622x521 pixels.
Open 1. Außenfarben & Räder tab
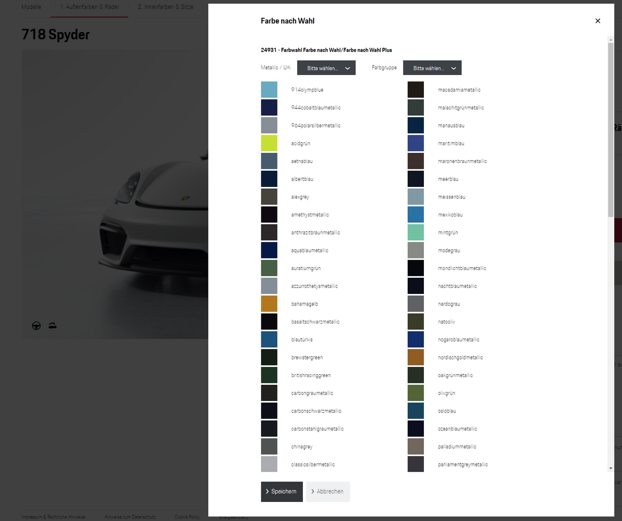point(89,7)
